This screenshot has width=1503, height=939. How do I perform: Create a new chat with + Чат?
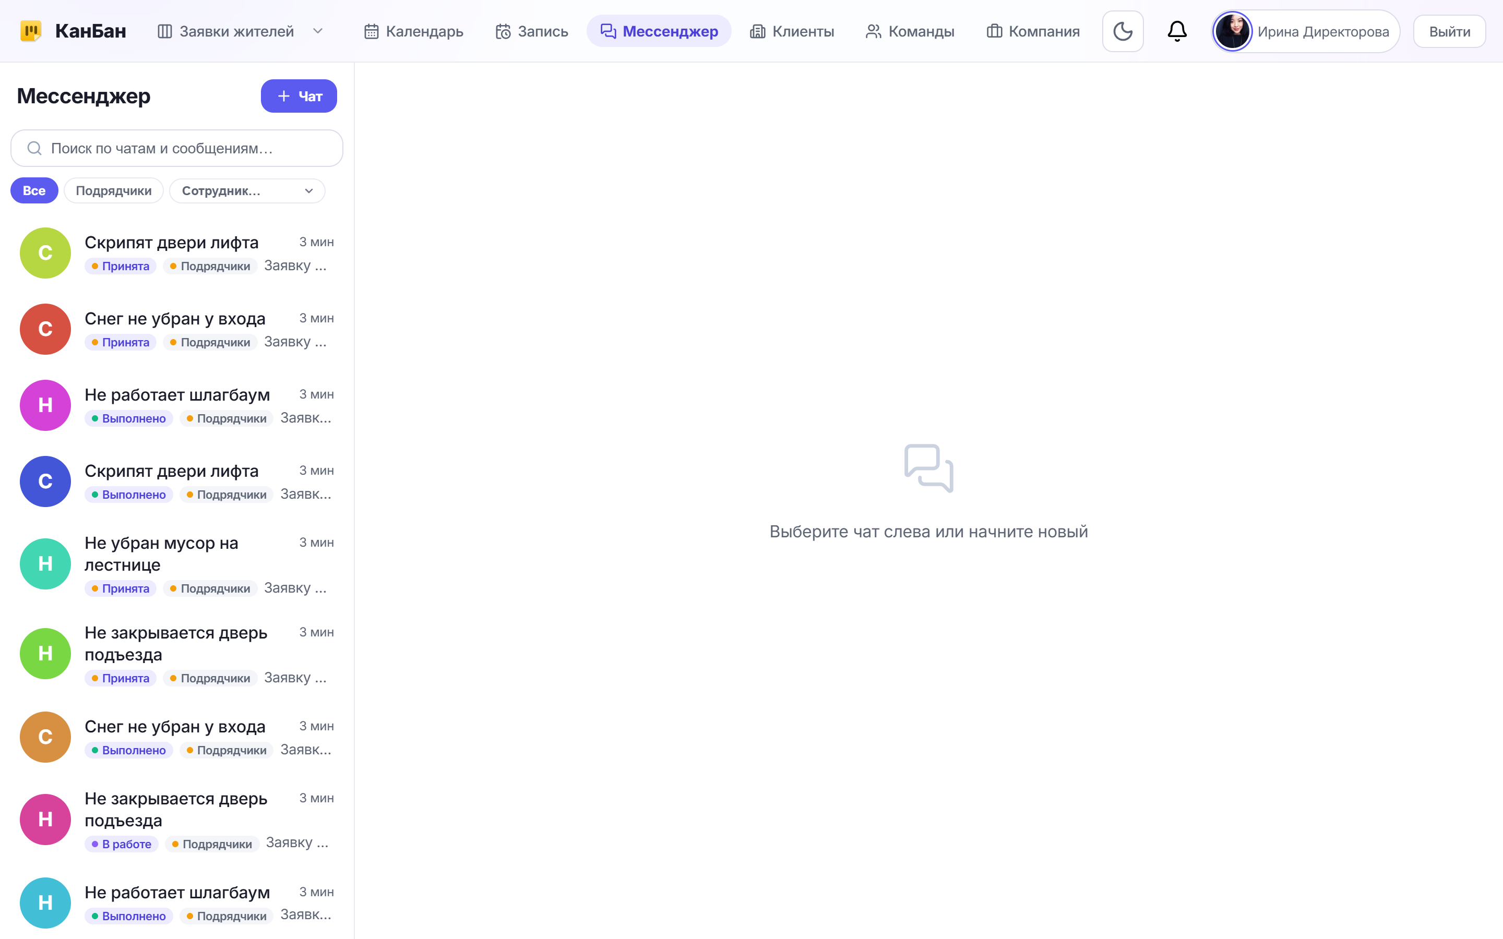point(299,97)
